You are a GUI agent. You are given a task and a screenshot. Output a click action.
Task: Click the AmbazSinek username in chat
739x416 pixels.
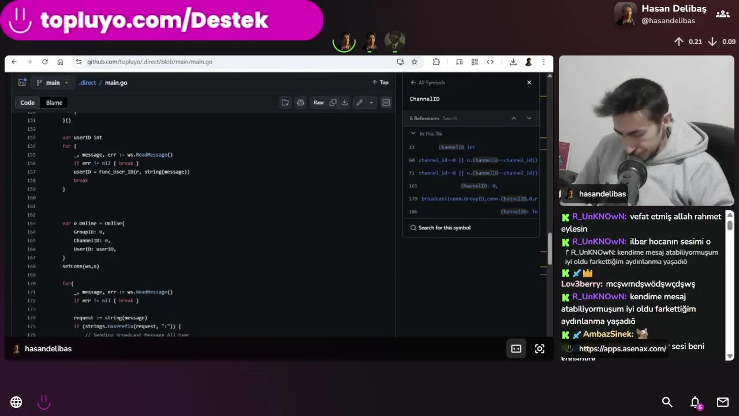pyautogui.click(x=608, y=334)
